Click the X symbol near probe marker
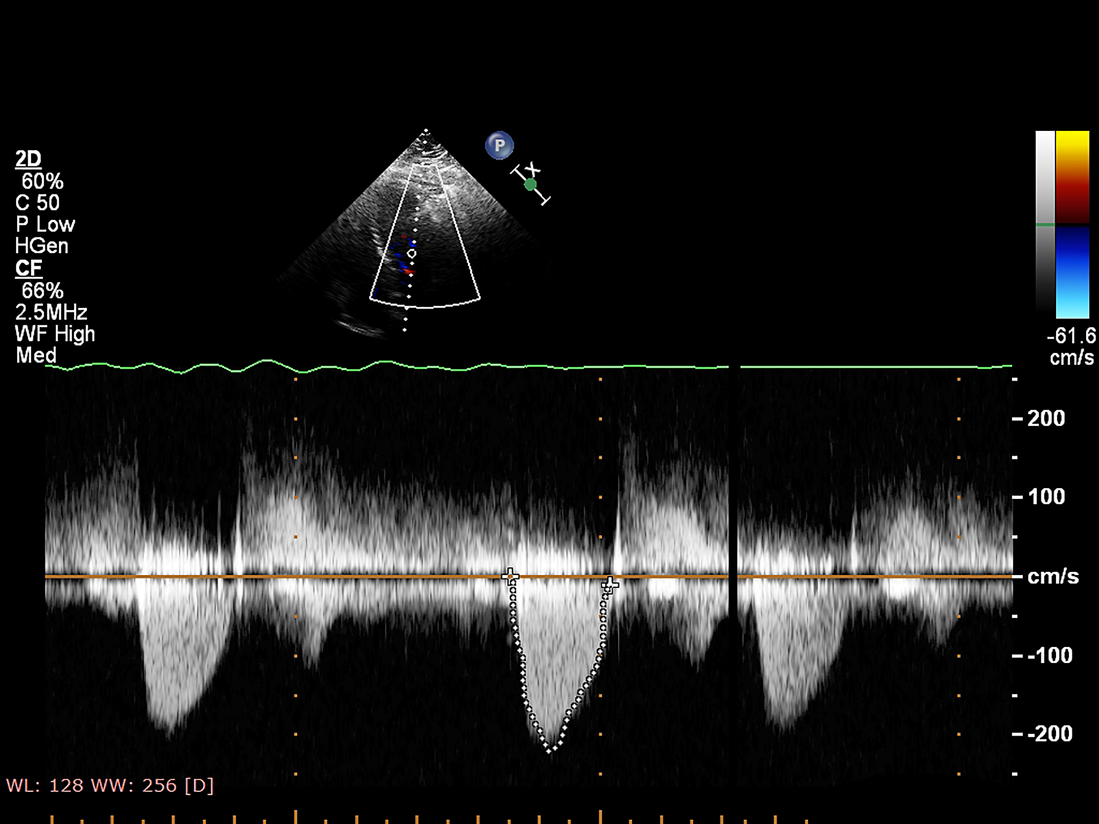This screenshot has width=1099, height=824. (x=533, y=169)
